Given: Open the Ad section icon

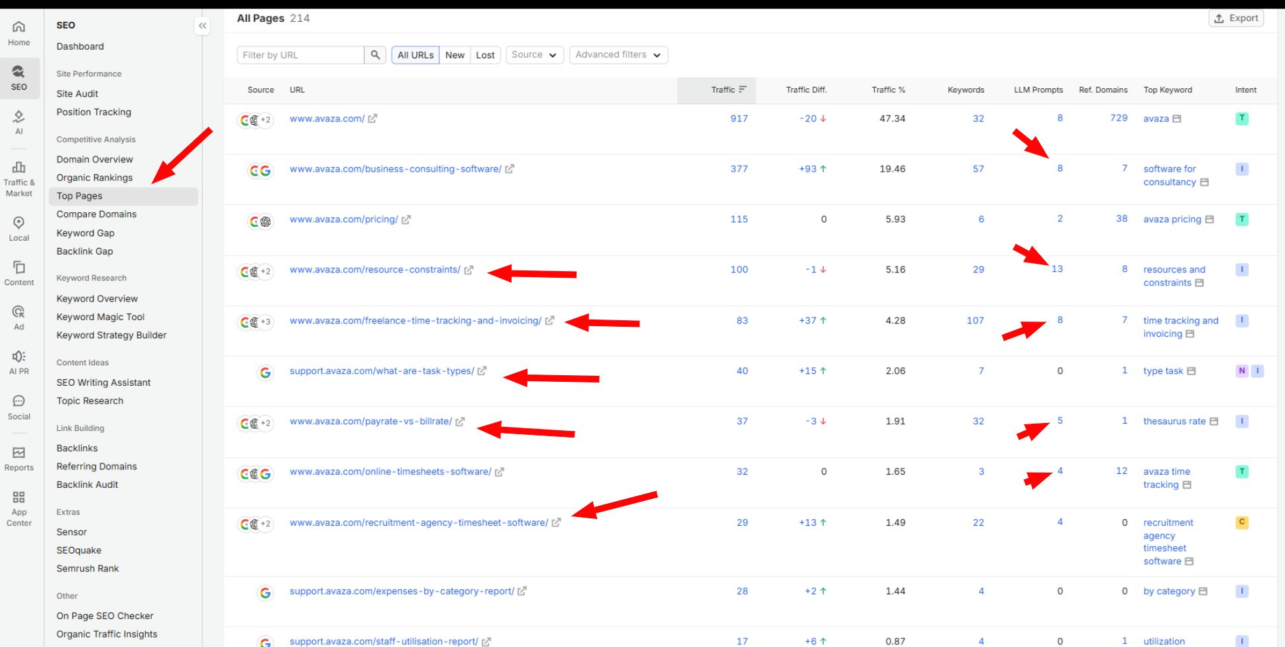Looking at the screenshot, I should tap(19, 312).
